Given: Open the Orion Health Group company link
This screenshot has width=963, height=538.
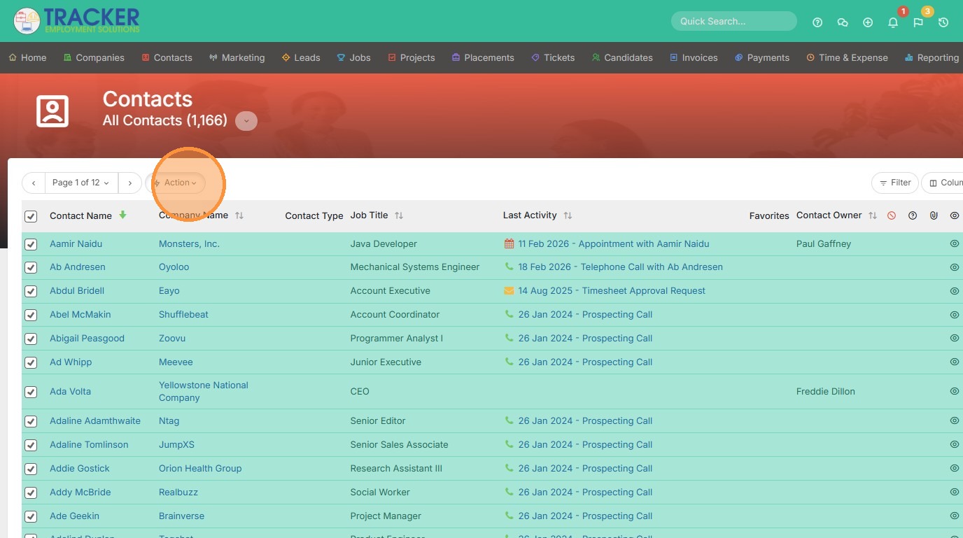Looking at the screenshot, I should click(200, 469).
